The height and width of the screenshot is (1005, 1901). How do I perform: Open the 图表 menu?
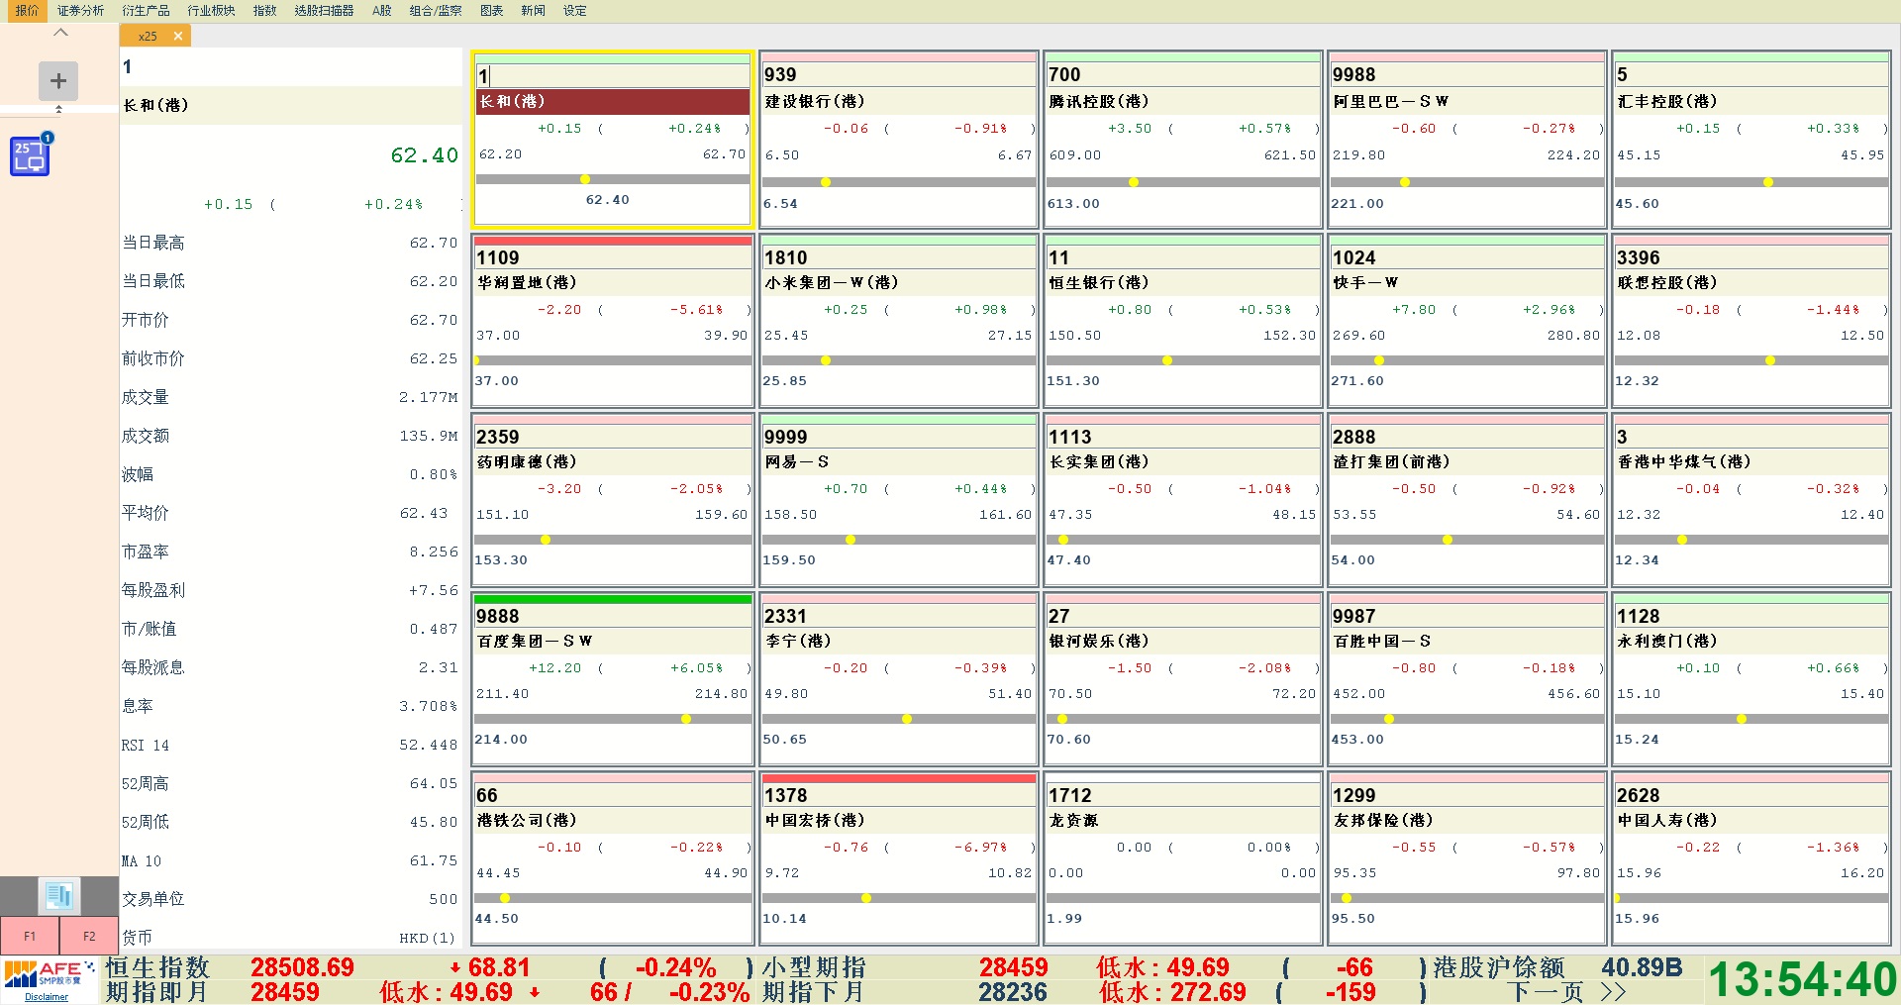[491, 11]
